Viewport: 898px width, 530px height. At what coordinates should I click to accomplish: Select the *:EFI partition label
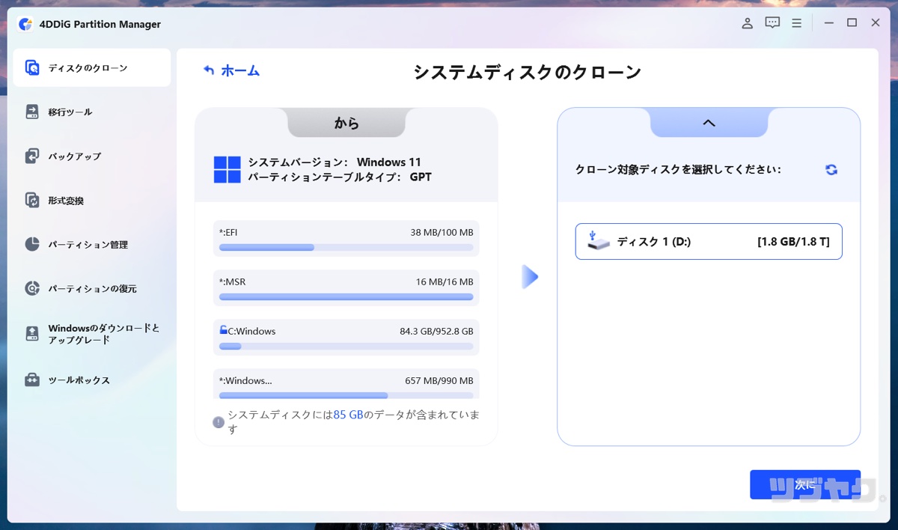(x=228, y=233)
